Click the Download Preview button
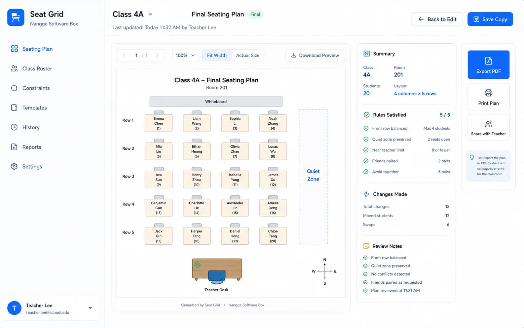Viewport: 524px width, 328px height. (x=315, y=56)
